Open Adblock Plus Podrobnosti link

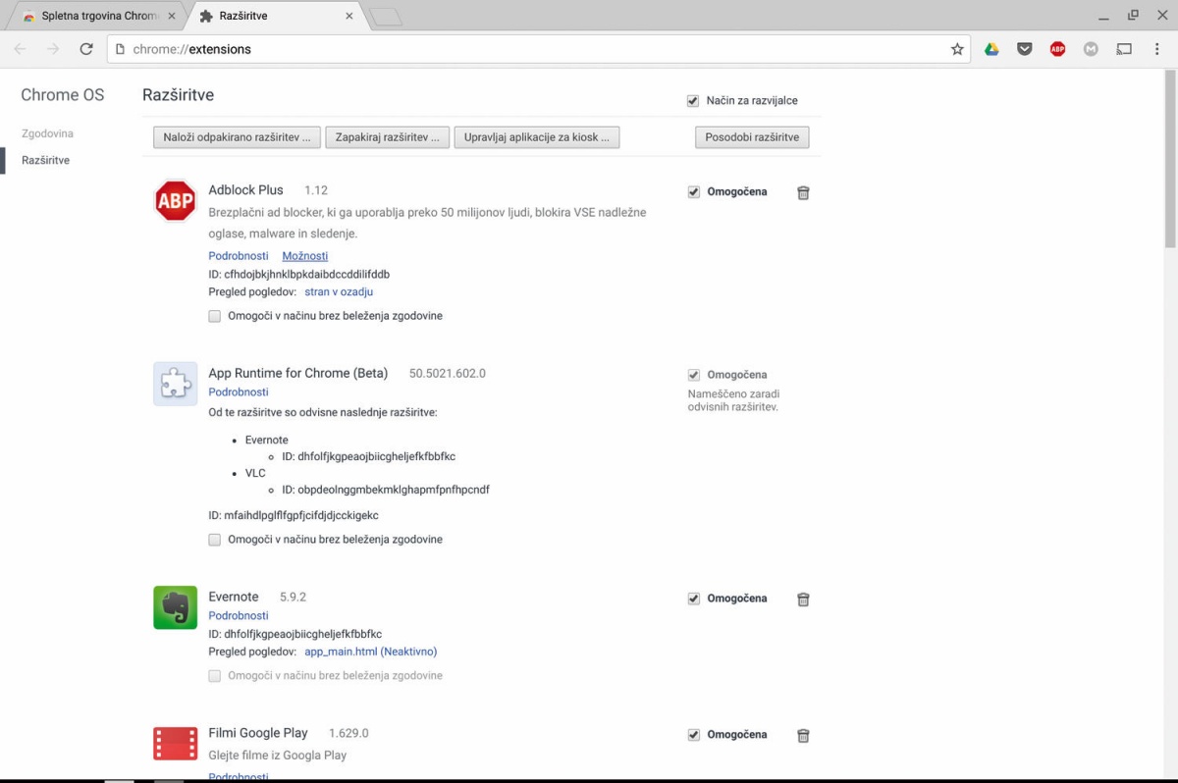(x=239, y=256)
